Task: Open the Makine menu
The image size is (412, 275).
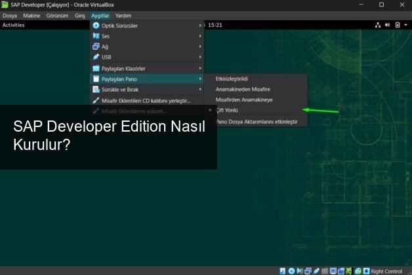Action: [31, 15]
